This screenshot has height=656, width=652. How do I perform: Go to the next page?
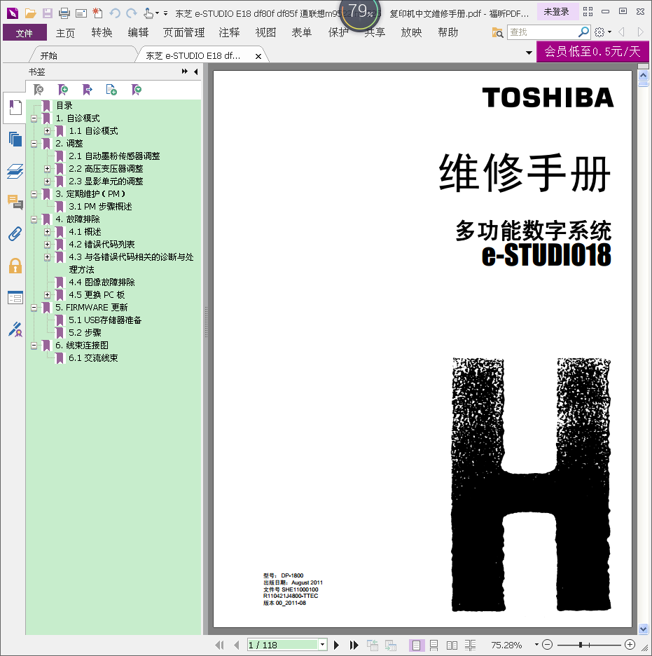[x=336, y=645]
